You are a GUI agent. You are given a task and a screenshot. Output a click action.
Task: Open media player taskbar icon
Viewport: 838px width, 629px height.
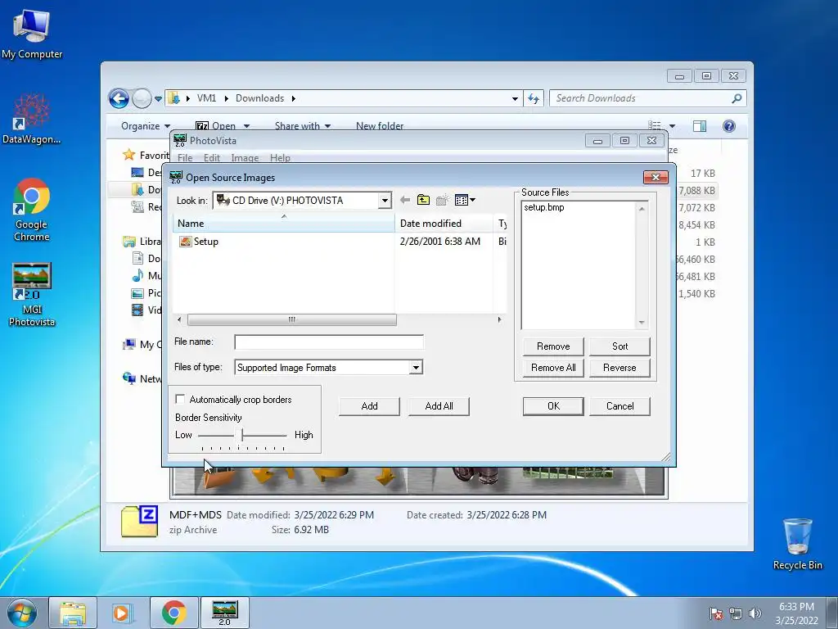pyautogui.click(x=122, y=613)
